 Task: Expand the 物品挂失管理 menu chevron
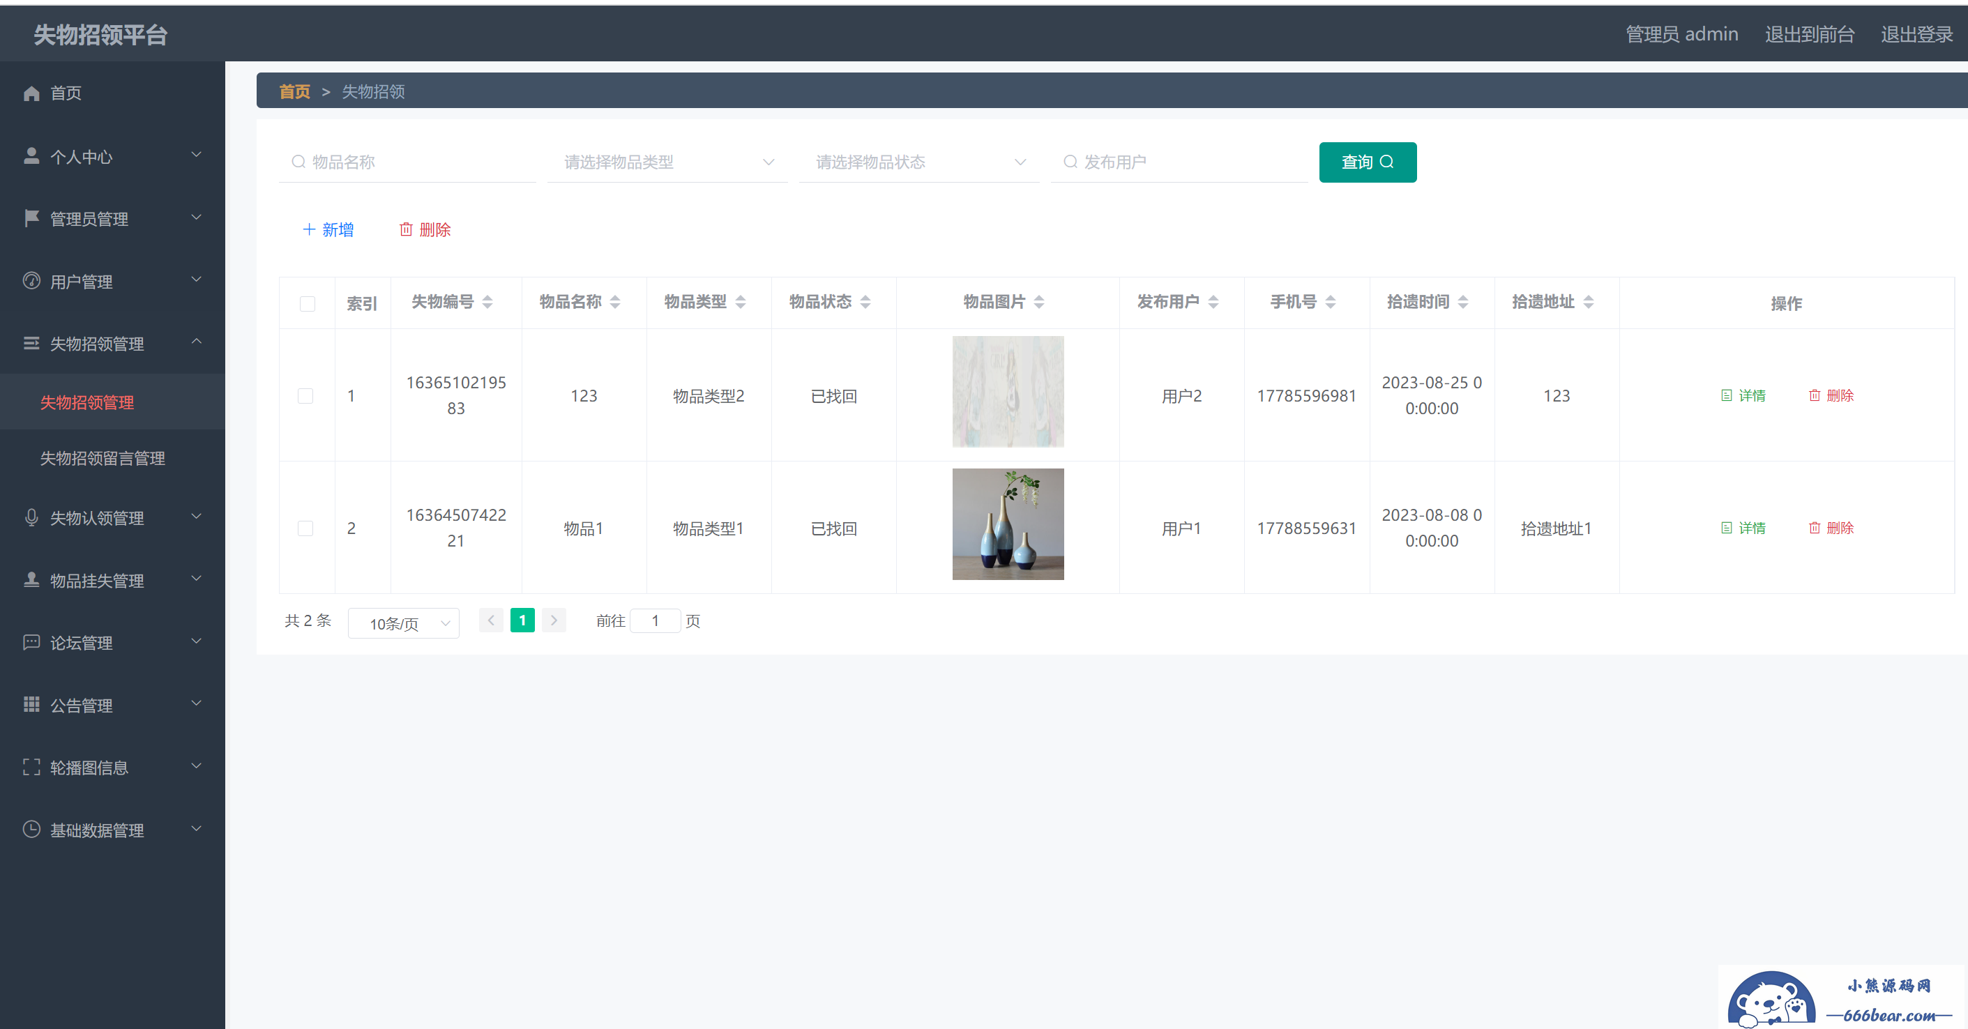197,579
